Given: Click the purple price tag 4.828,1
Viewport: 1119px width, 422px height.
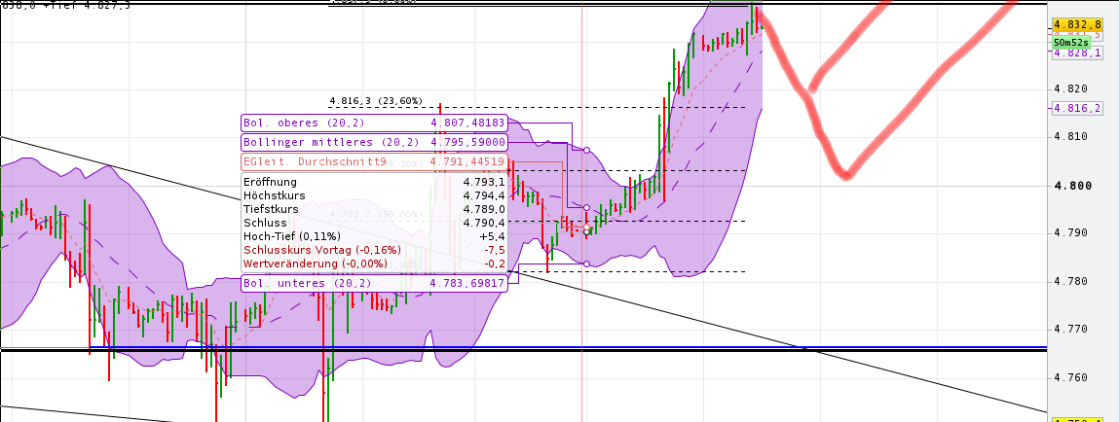Looking at the screenshot, I should [x=1077, y=53].
